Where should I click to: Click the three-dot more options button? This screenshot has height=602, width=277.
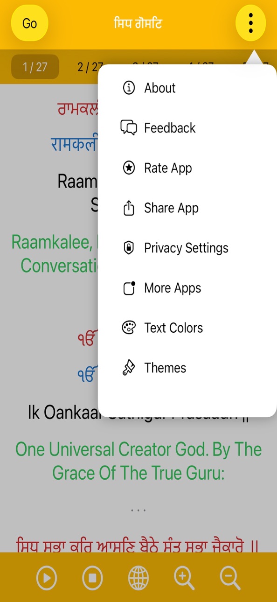click(x=251, y=23)
